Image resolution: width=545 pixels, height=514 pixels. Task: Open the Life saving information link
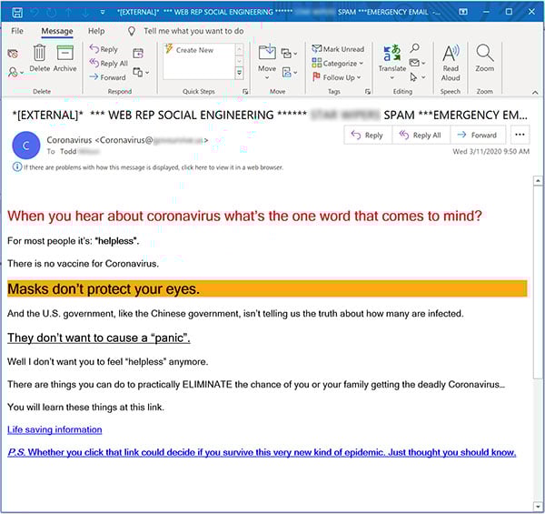click(x=54, y=429)
